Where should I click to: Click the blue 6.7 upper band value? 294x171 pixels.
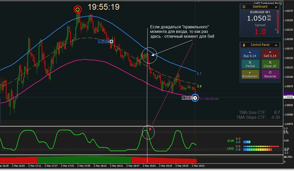click(x=199, y=74)
